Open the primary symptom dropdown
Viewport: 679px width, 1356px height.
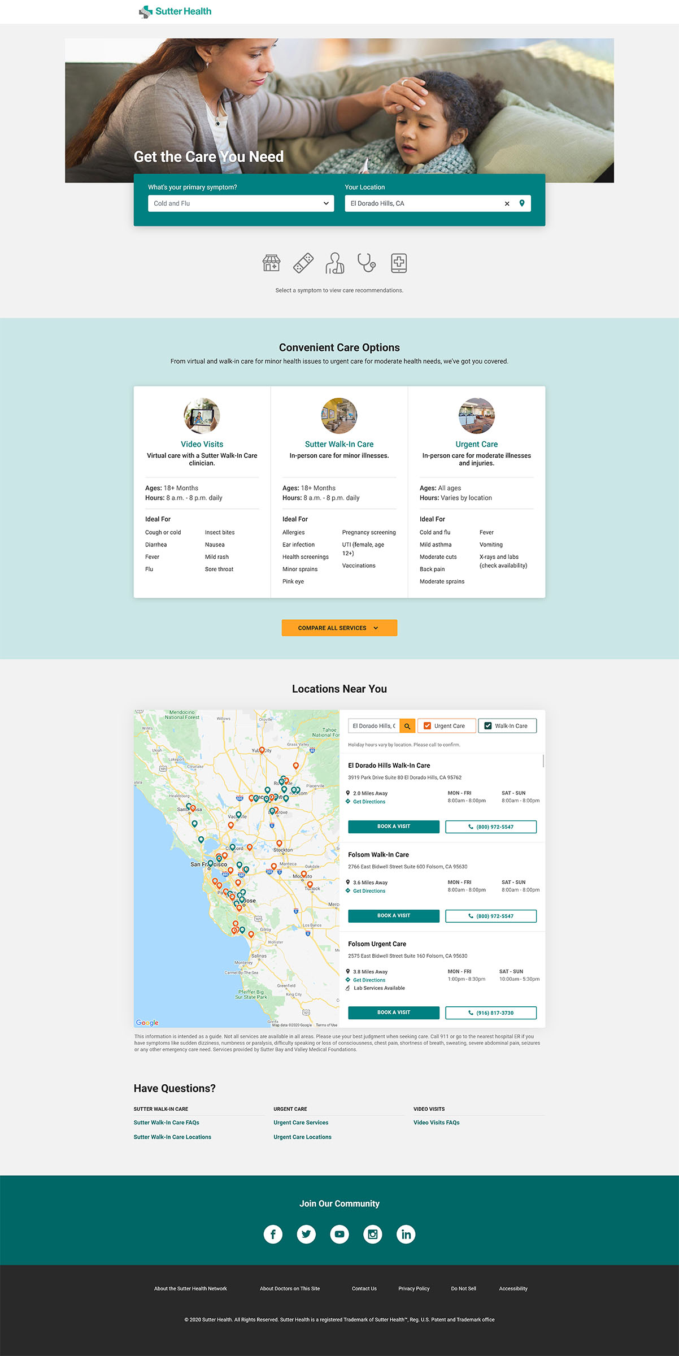pos(241,203)
